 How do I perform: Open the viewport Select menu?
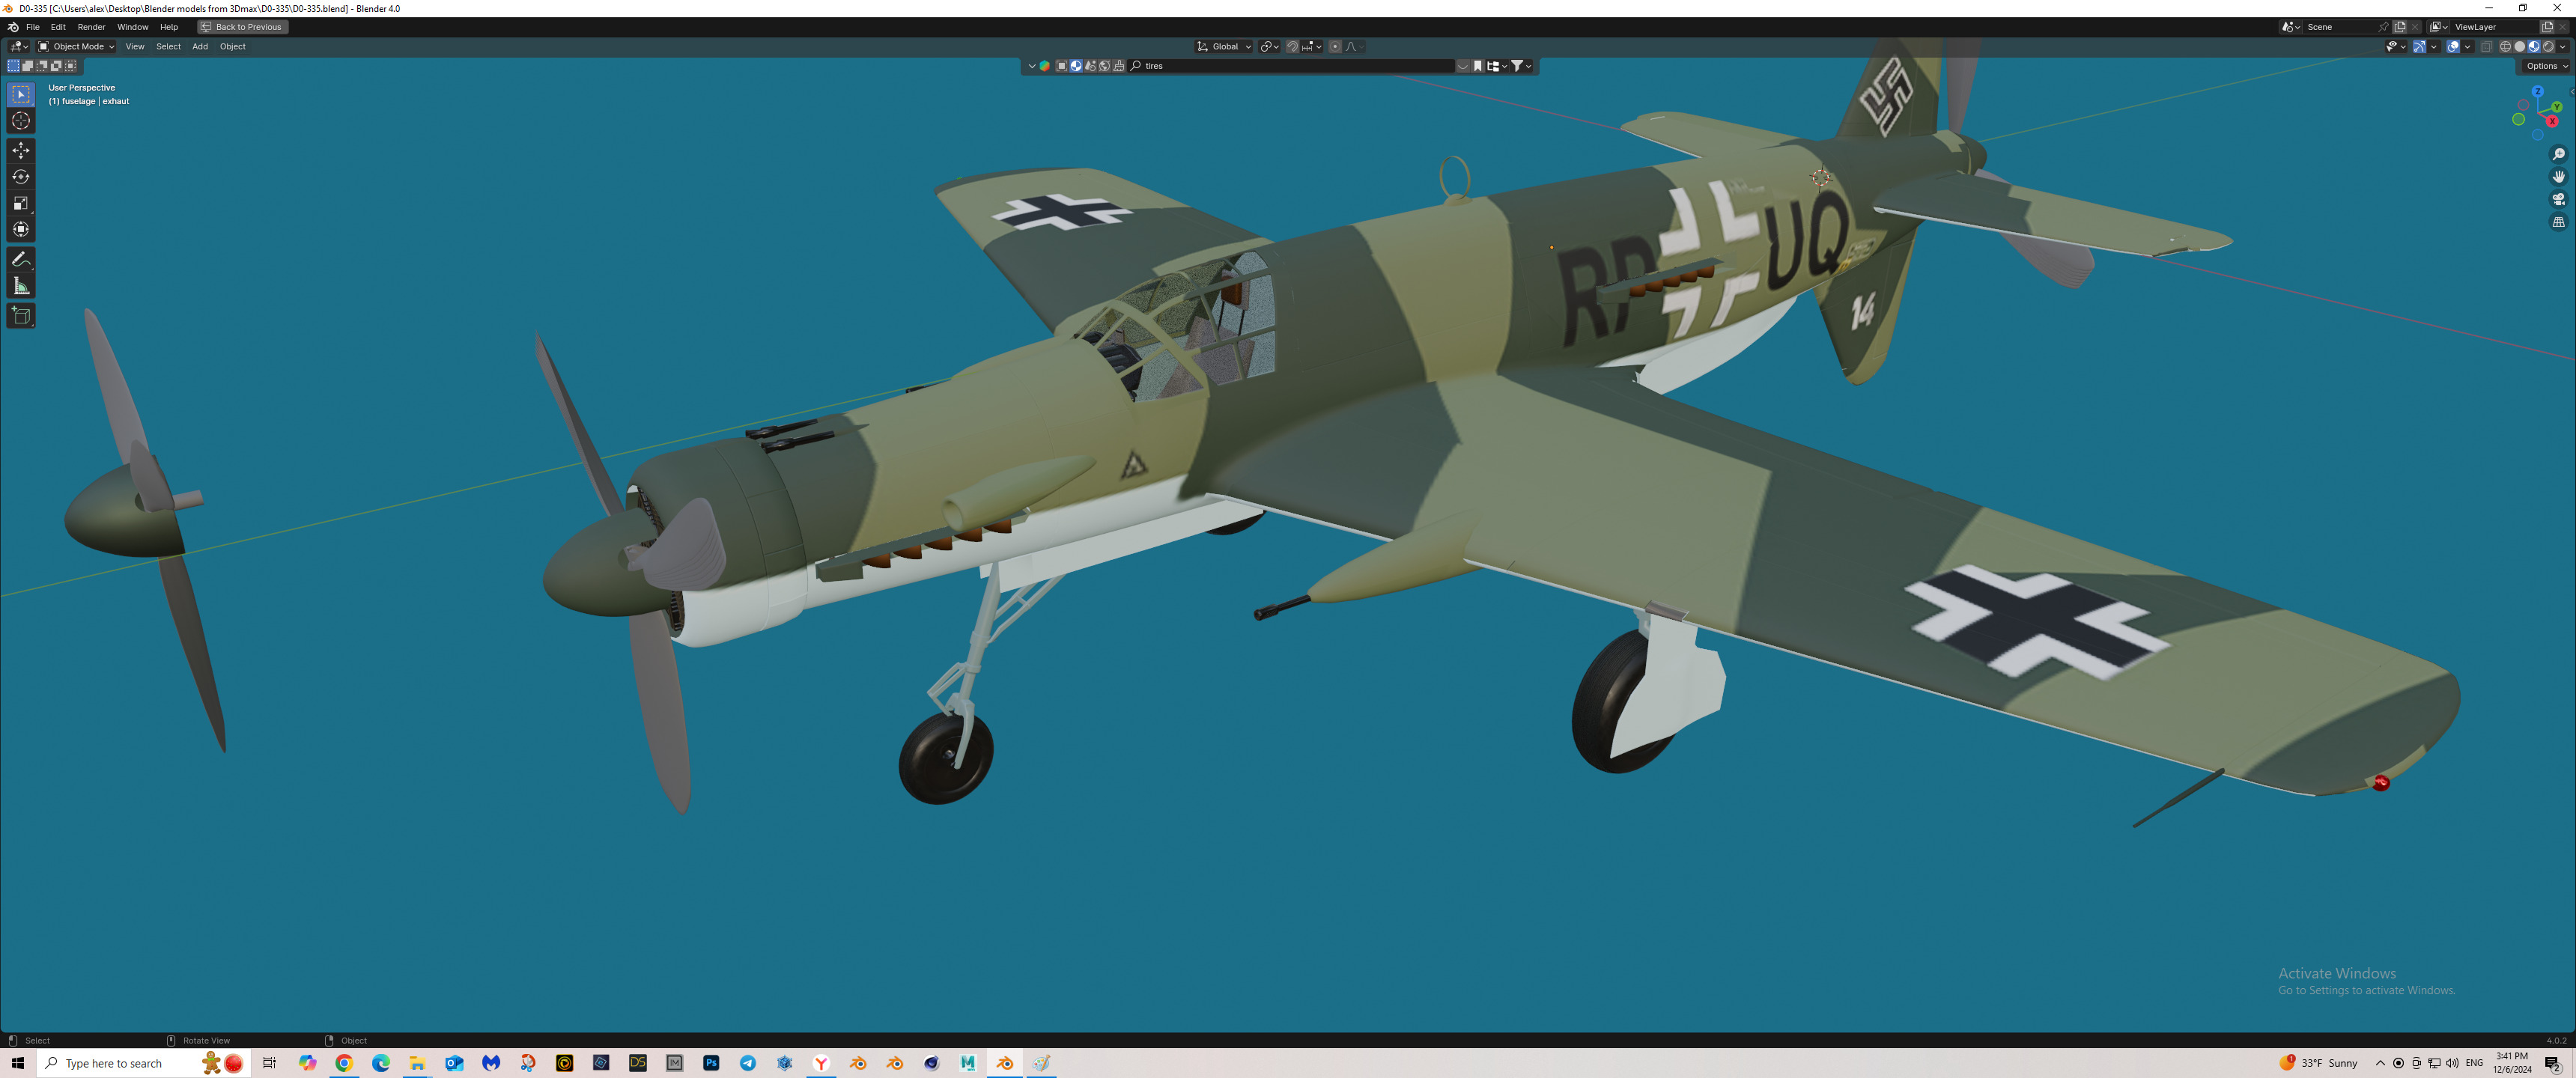pos(168,47)
